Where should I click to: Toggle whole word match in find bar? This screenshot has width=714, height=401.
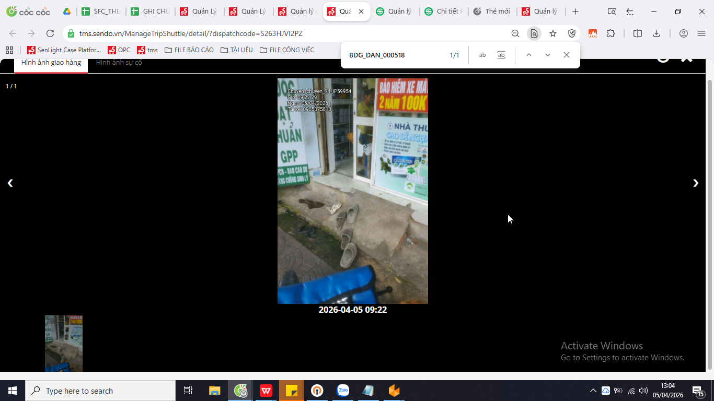501,55
